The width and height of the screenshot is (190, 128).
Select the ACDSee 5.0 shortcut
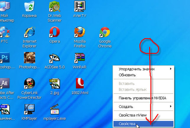(54, 58)
